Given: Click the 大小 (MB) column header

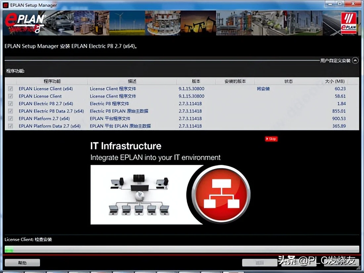Looking at the screenshot, I should (335, 81).
